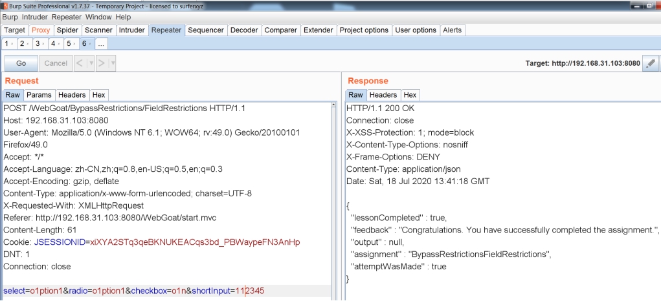Click the Referer header line
Viewport: 661px width, 301px height.
pyautogui.click(x=109, y=218)
